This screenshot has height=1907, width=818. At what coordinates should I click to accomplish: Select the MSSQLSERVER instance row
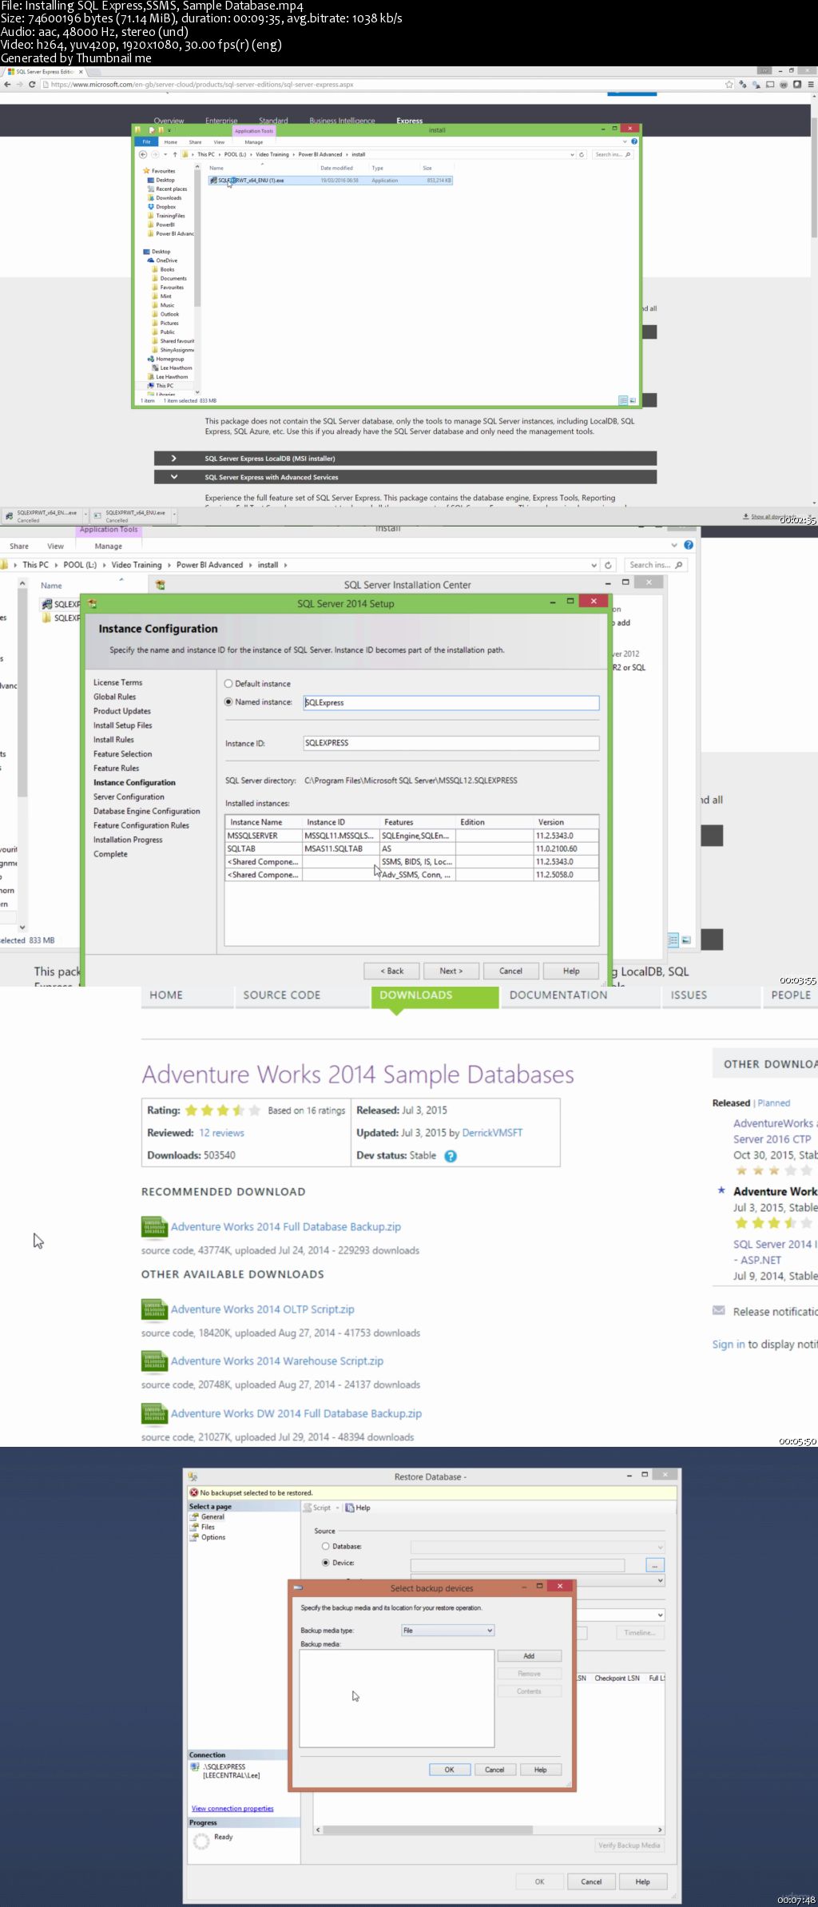coord(411,836)
